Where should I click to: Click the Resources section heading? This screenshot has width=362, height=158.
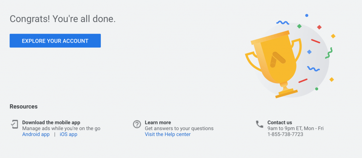pyautogui.click(x=24, y=106)
